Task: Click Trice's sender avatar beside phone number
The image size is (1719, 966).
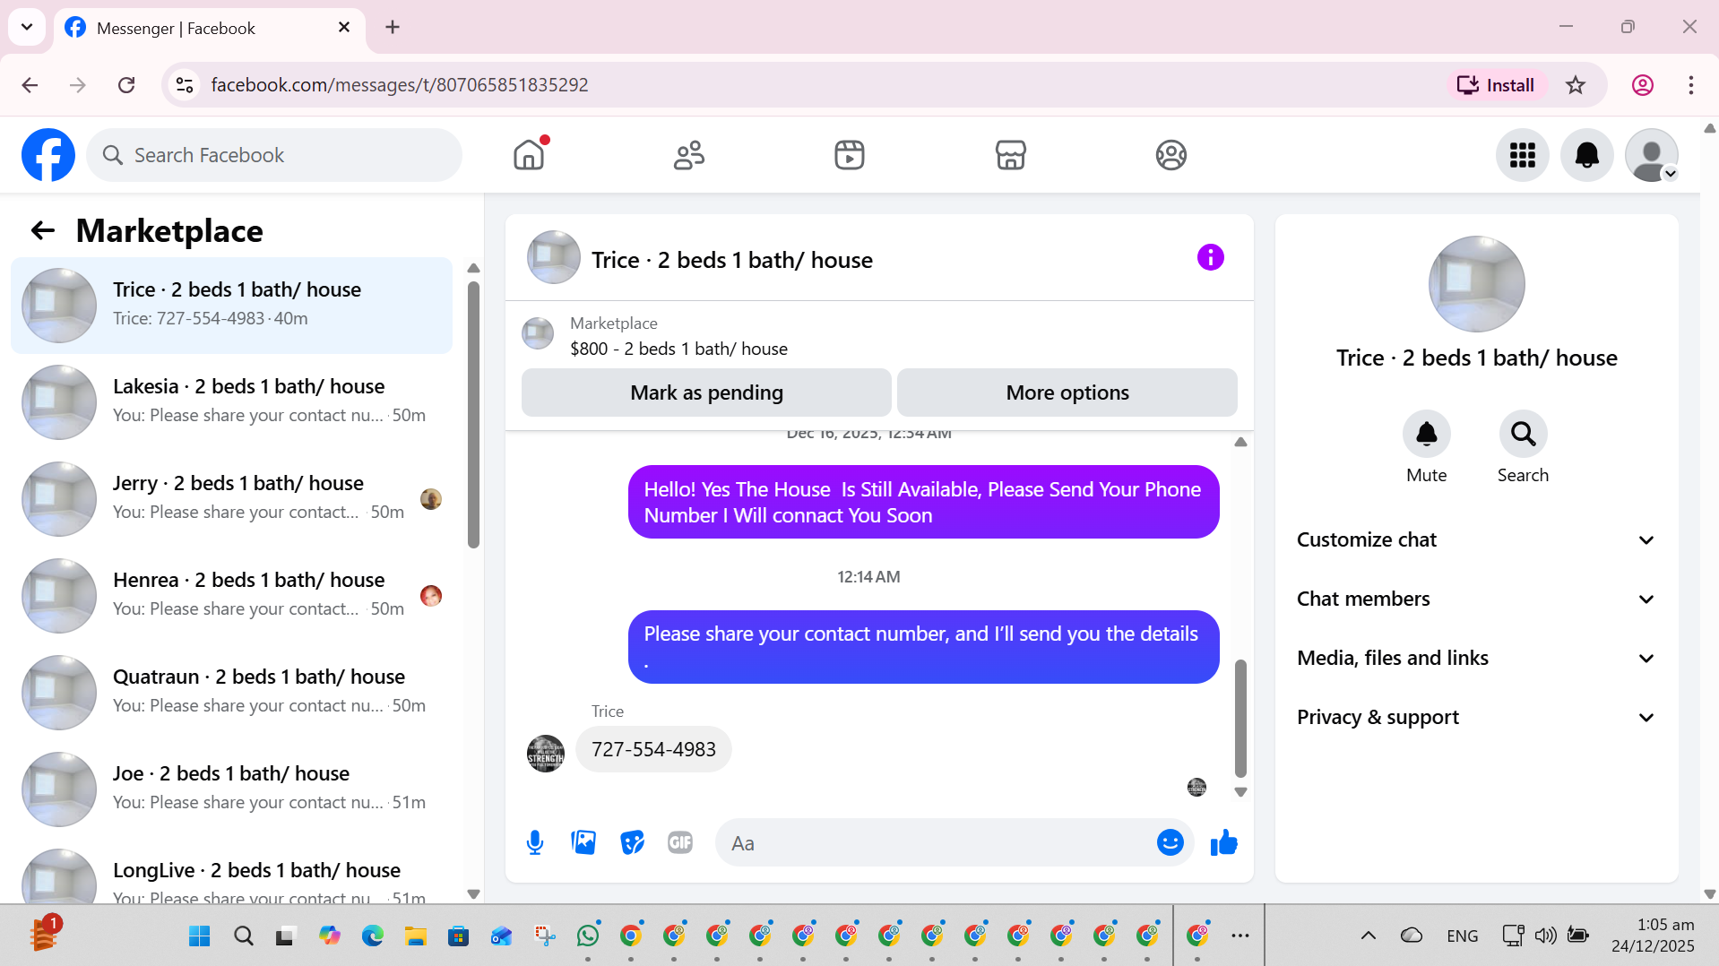Action: [x=545, y=754]
